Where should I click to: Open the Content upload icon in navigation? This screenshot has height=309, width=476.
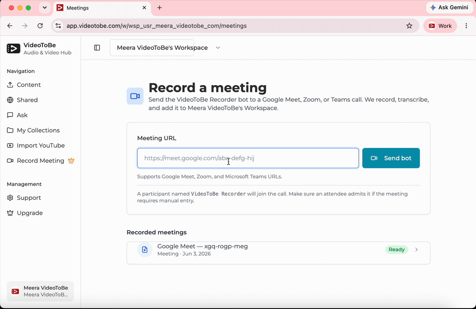coord(10,85)
